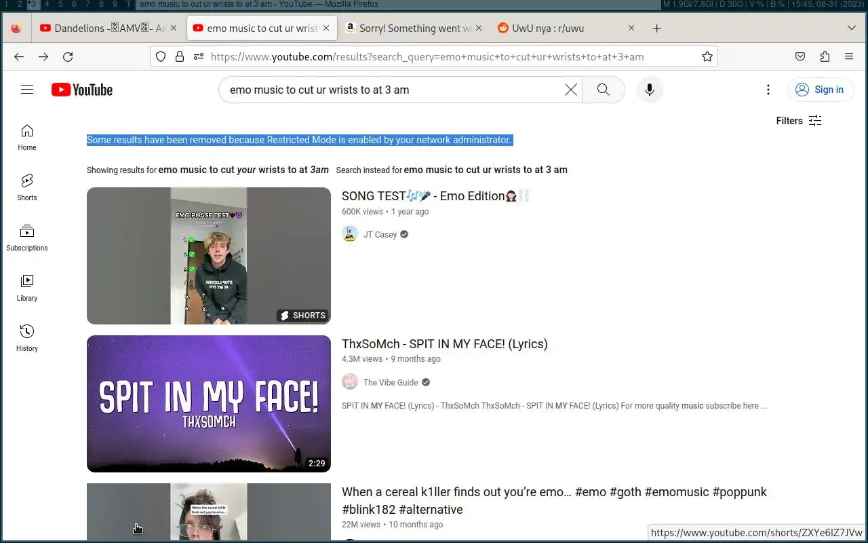
Task: Open Firefox extensions menu
Action: (825, 56)
